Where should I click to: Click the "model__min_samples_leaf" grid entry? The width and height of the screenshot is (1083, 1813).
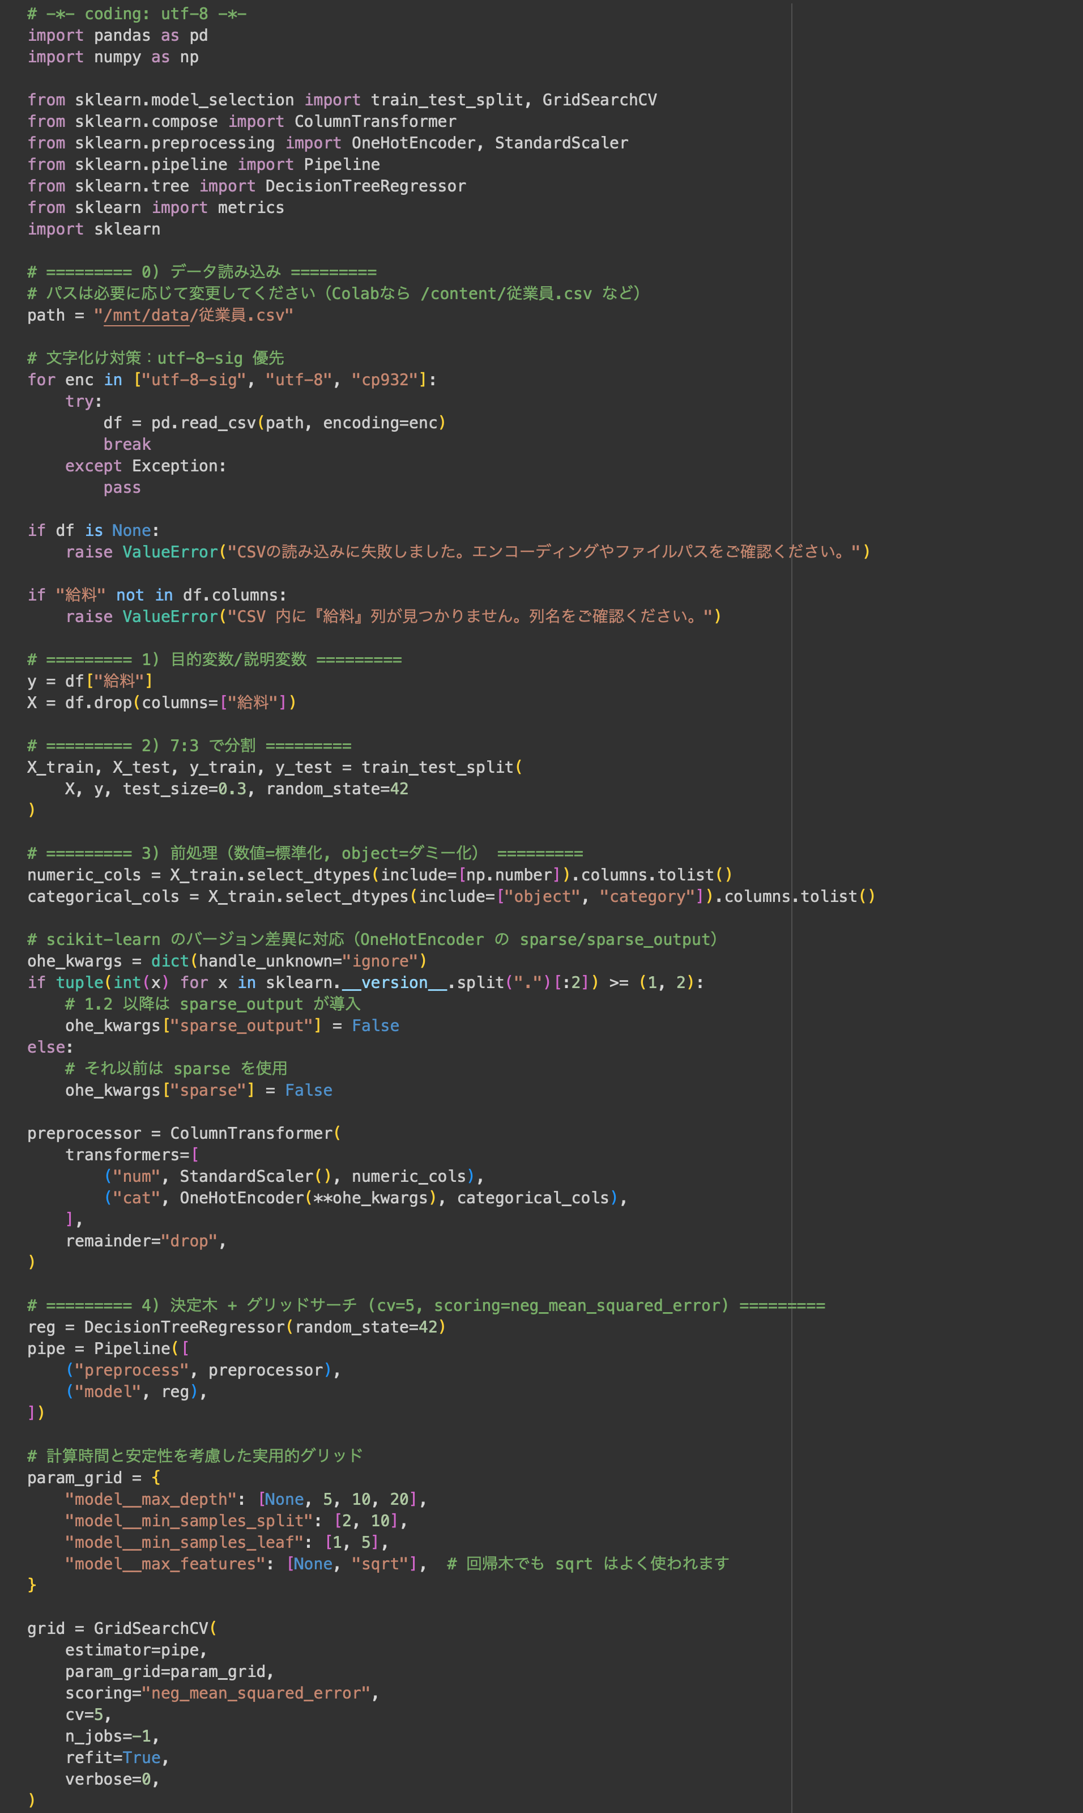227,1542
